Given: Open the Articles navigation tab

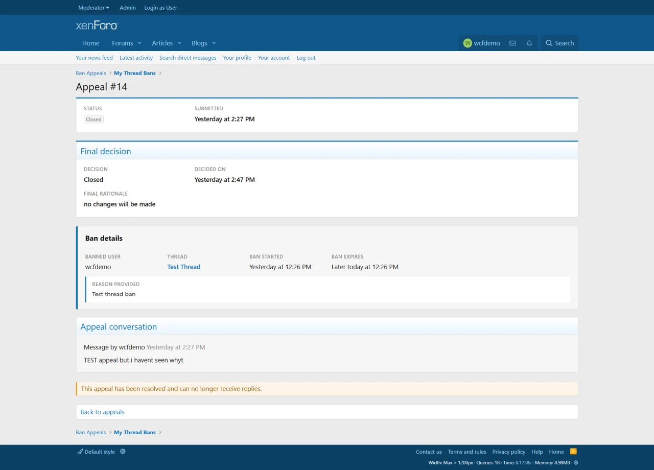Looking at the screenshot, I should coord(162,43).
